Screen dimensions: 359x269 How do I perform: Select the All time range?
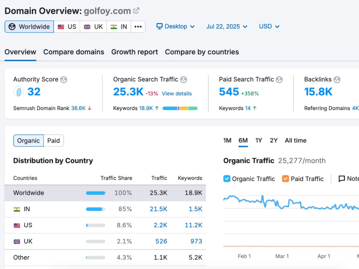click(x=295, y=141)
